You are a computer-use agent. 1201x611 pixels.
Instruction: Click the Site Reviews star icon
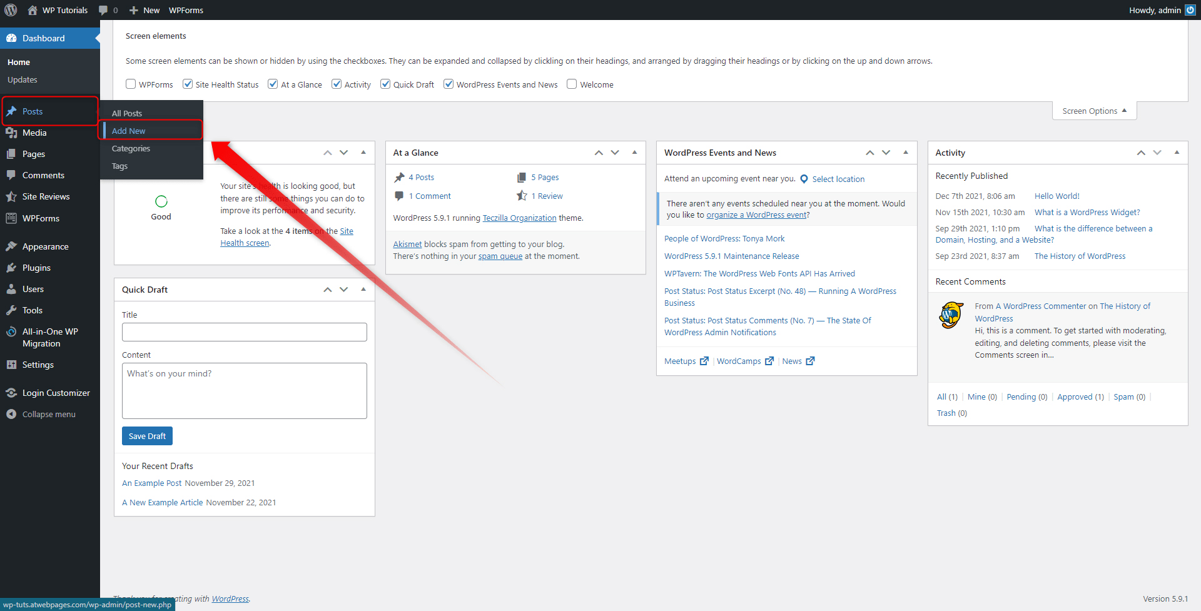(11, 196)
